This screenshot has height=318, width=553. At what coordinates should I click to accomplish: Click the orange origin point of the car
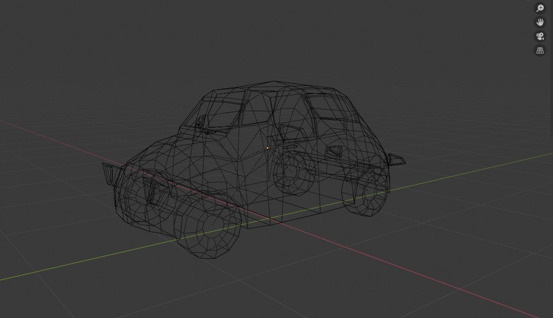[268, 148]
